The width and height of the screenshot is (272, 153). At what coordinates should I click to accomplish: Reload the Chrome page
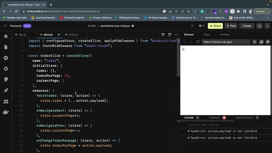point(16,11)
